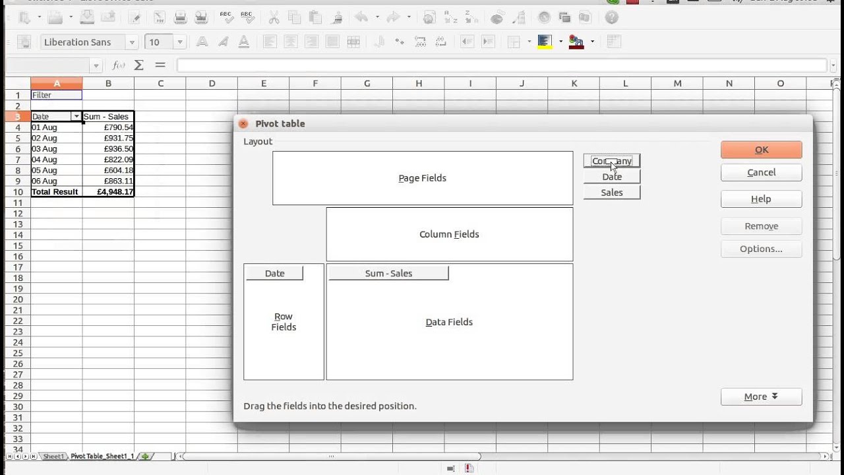Viewport: 844px width, 475px height.
Task: Click the Undo arrow icon
Action: click(362, 18)
